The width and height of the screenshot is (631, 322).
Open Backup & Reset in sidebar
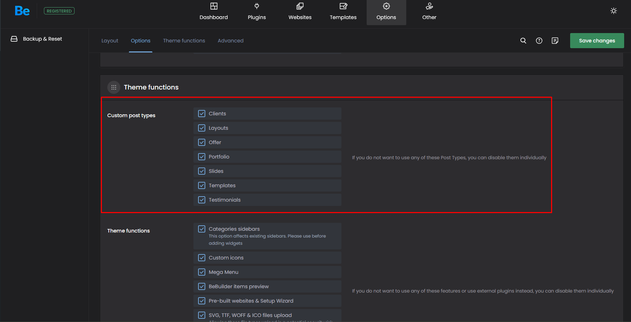pos(42,39)
